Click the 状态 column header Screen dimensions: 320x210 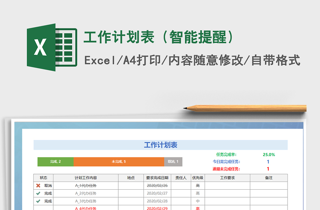point(43,178)
